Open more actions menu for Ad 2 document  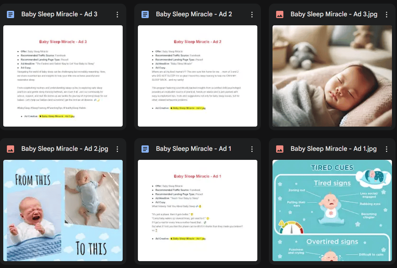(252, 14)
